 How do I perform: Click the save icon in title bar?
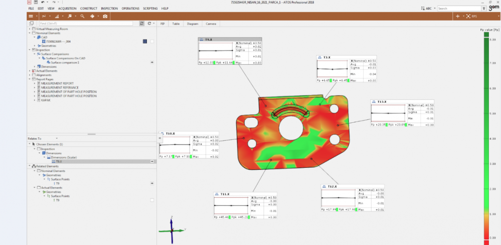35,3
